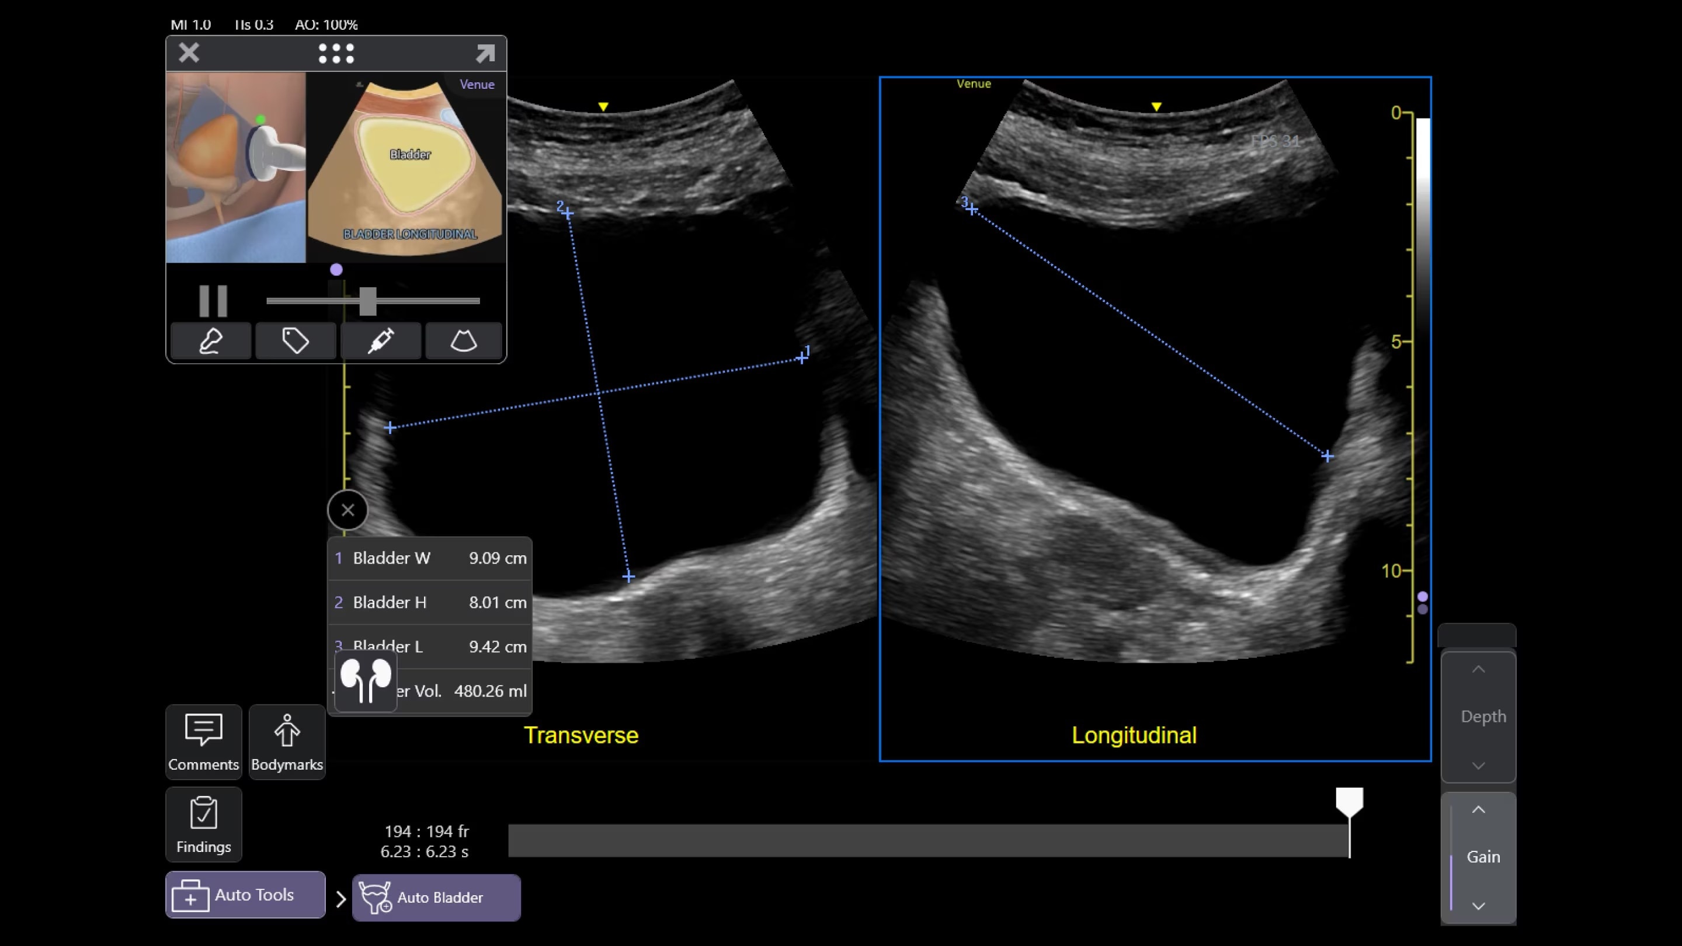Click the six-dot drag handle icon
Screen dimensions: 1682x946
tap(336, 54)
